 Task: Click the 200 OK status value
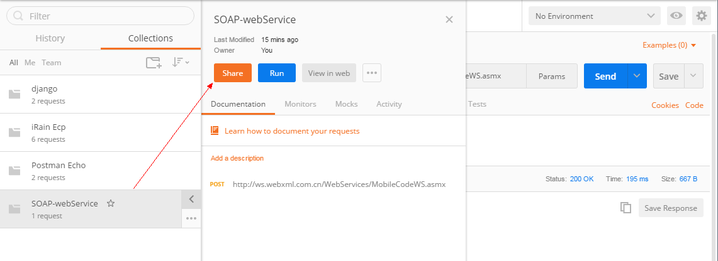click(x=581, y=179)
